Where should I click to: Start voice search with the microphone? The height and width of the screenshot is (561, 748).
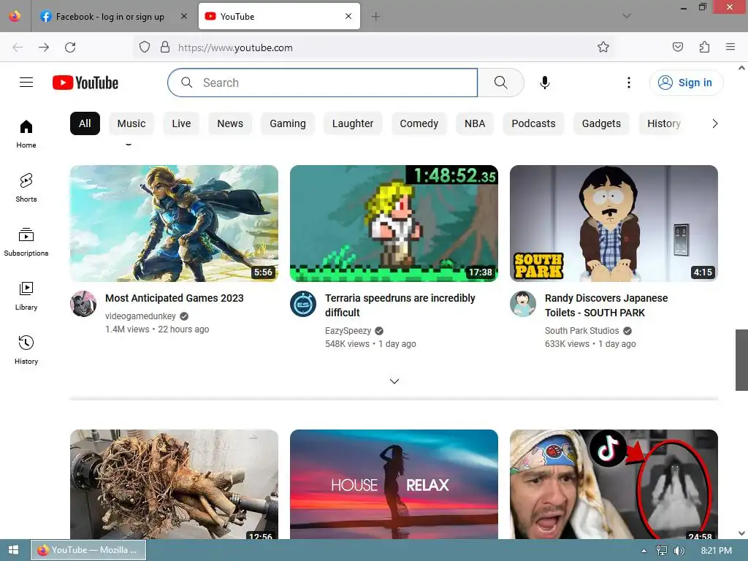pos(545,83)
